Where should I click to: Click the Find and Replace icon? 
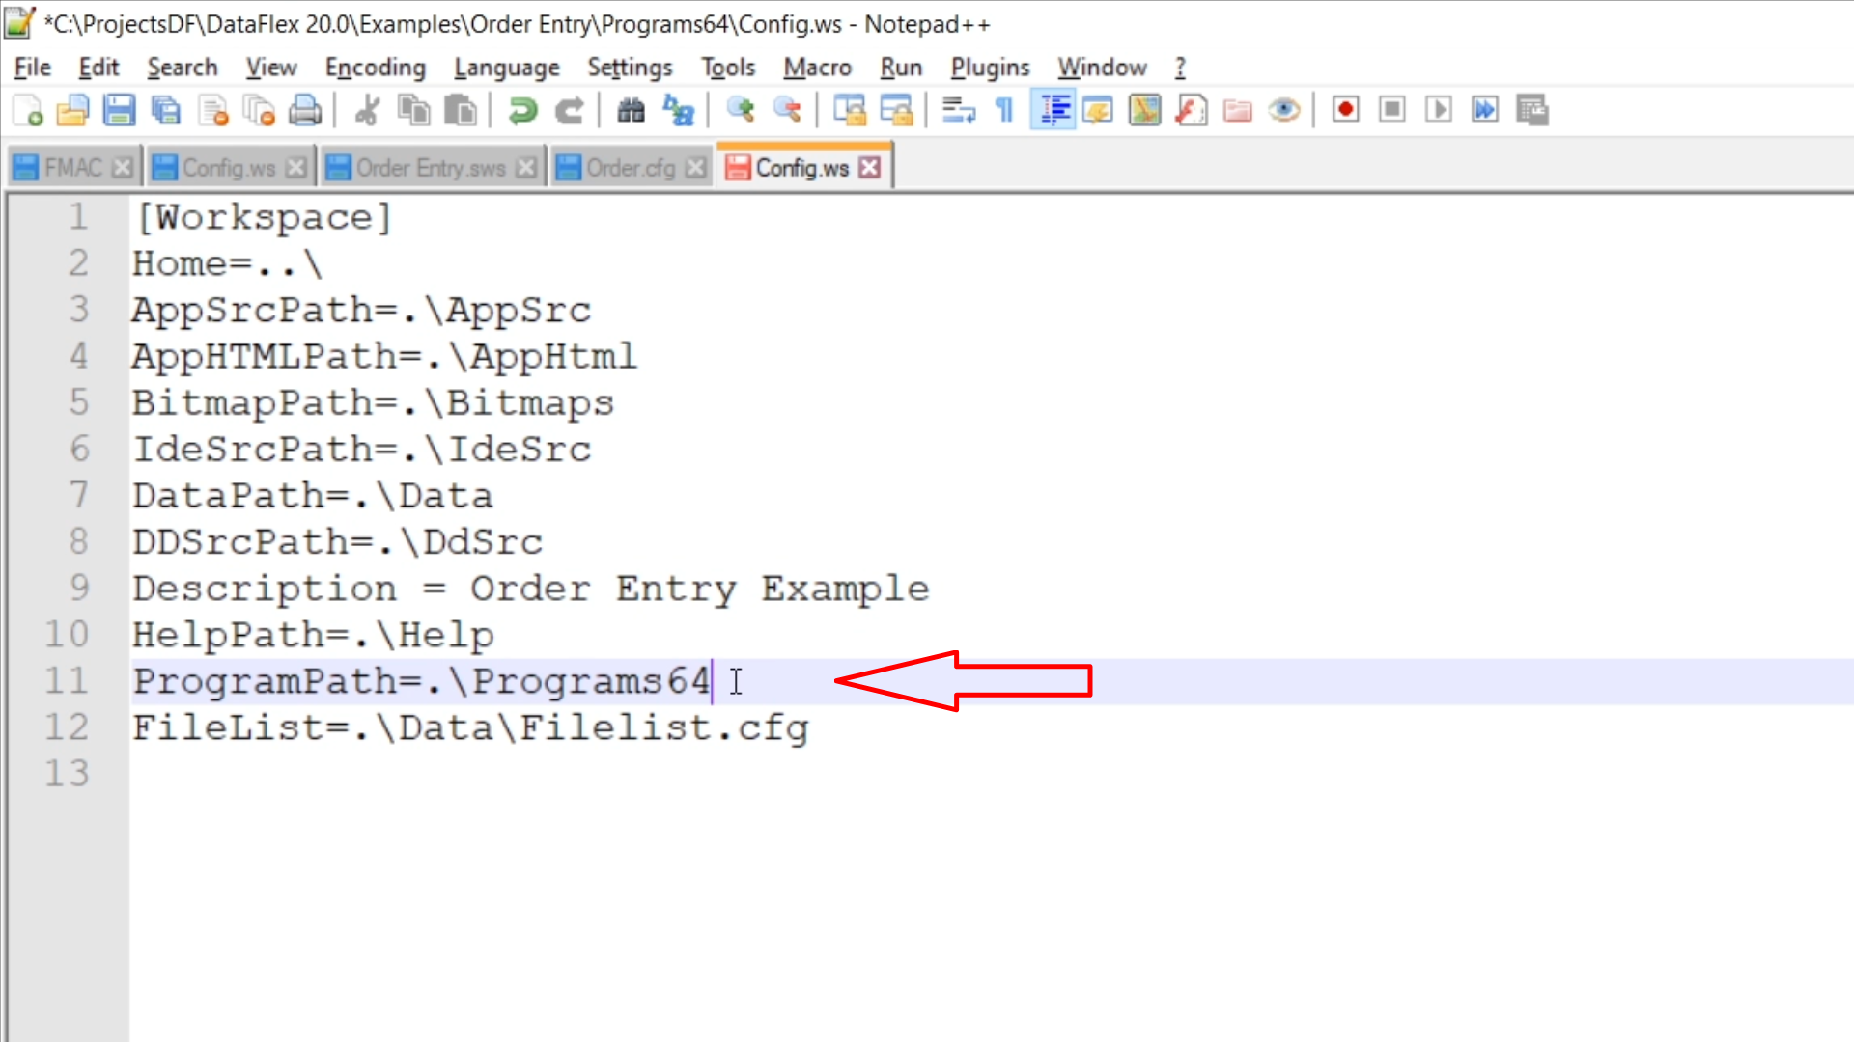tap(679, 110)
